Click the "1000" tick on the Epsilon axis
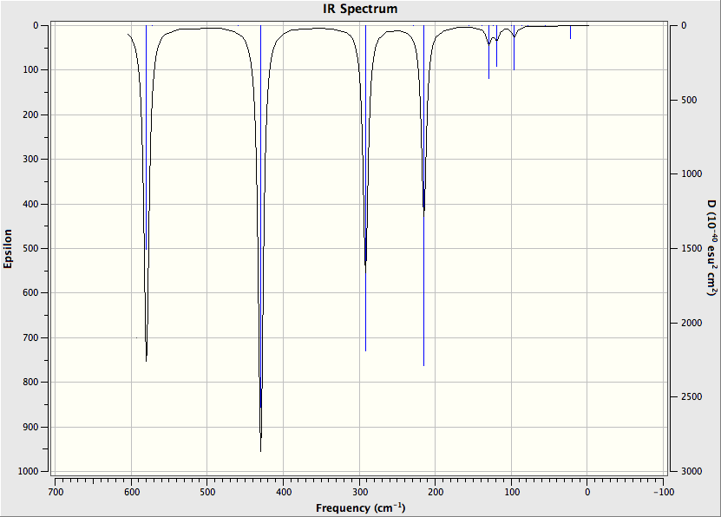721x517 pixels. (28, 472)
